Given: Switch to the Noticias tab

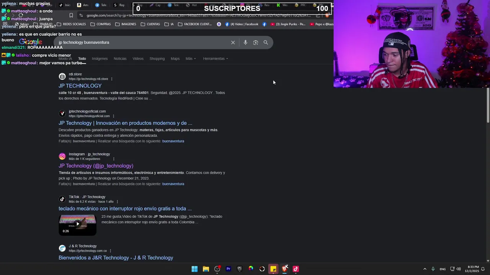Looking at the screenshot, I should coord(120,58).
